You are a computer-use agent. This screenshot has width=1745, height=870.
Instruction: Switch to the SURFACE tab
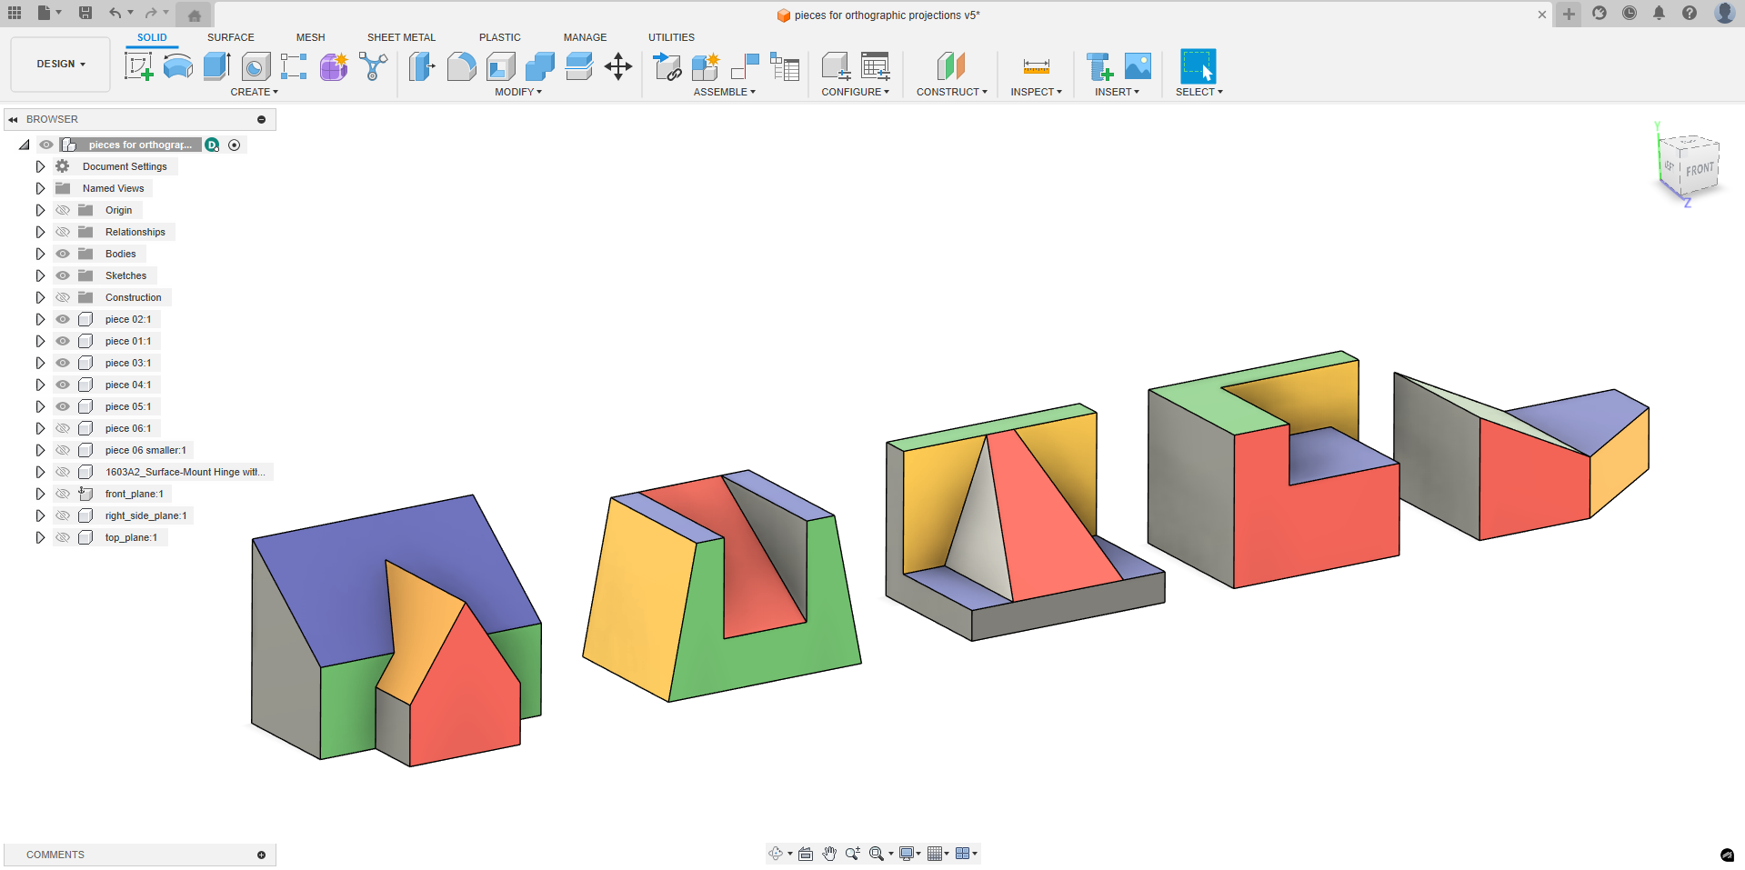coord(230,37)
